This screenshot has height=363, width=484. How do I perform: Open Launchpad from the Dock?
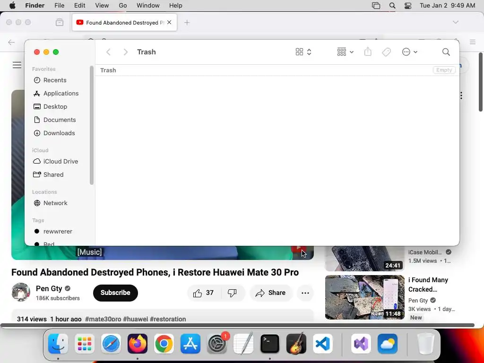pyautogui.click(x=85, y=344)
